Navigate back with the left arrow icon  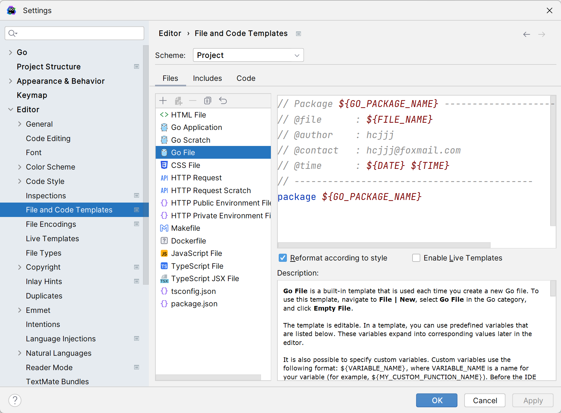[526, 34]
